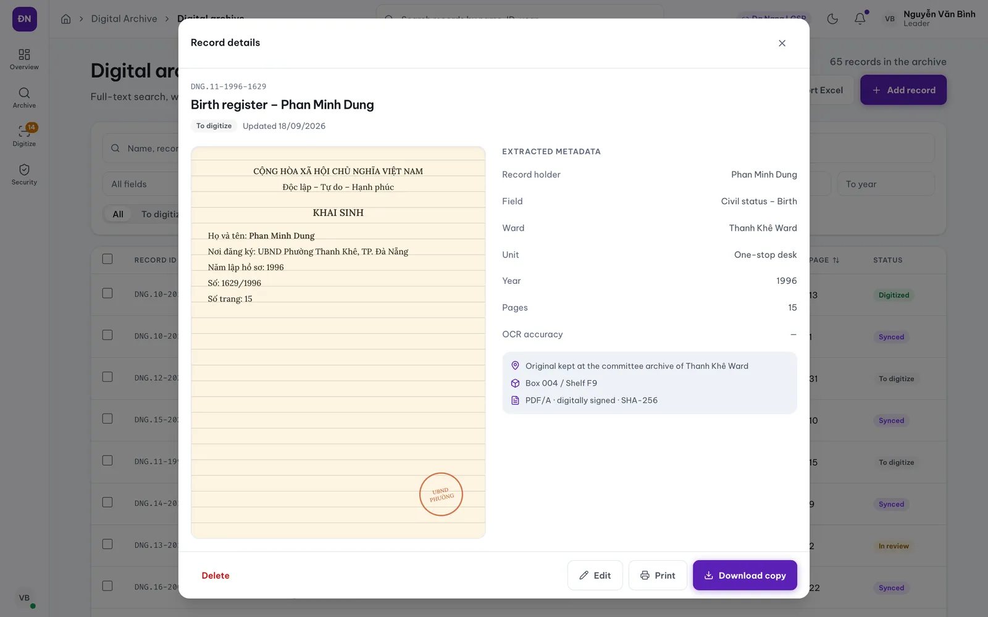Check the DNG.14 row checkbox
Viewport: 988px width, 617px height.
click(107, 502)
